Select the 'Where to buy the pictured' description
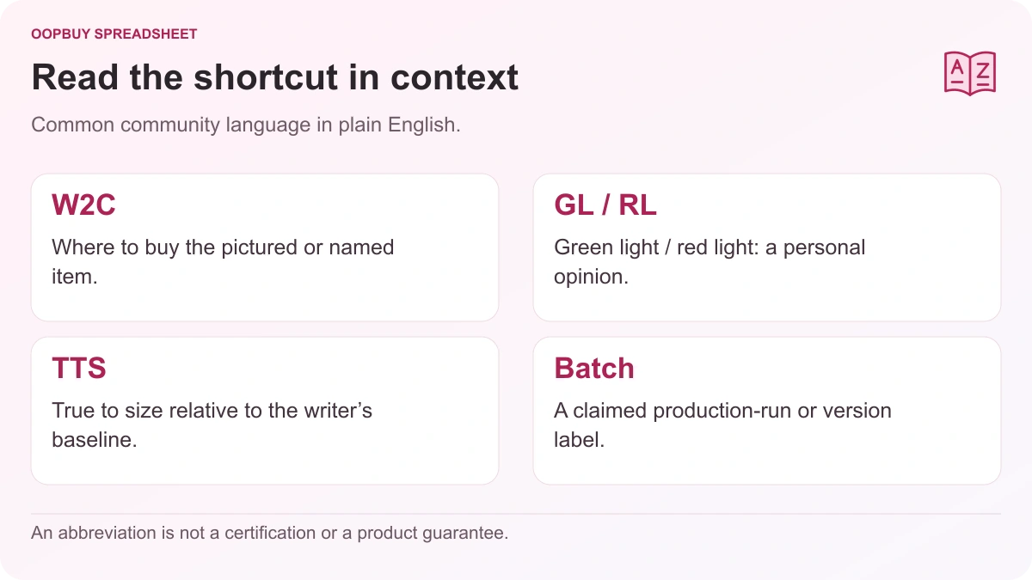Screen dimensions: 1032x580 (223, 262)
